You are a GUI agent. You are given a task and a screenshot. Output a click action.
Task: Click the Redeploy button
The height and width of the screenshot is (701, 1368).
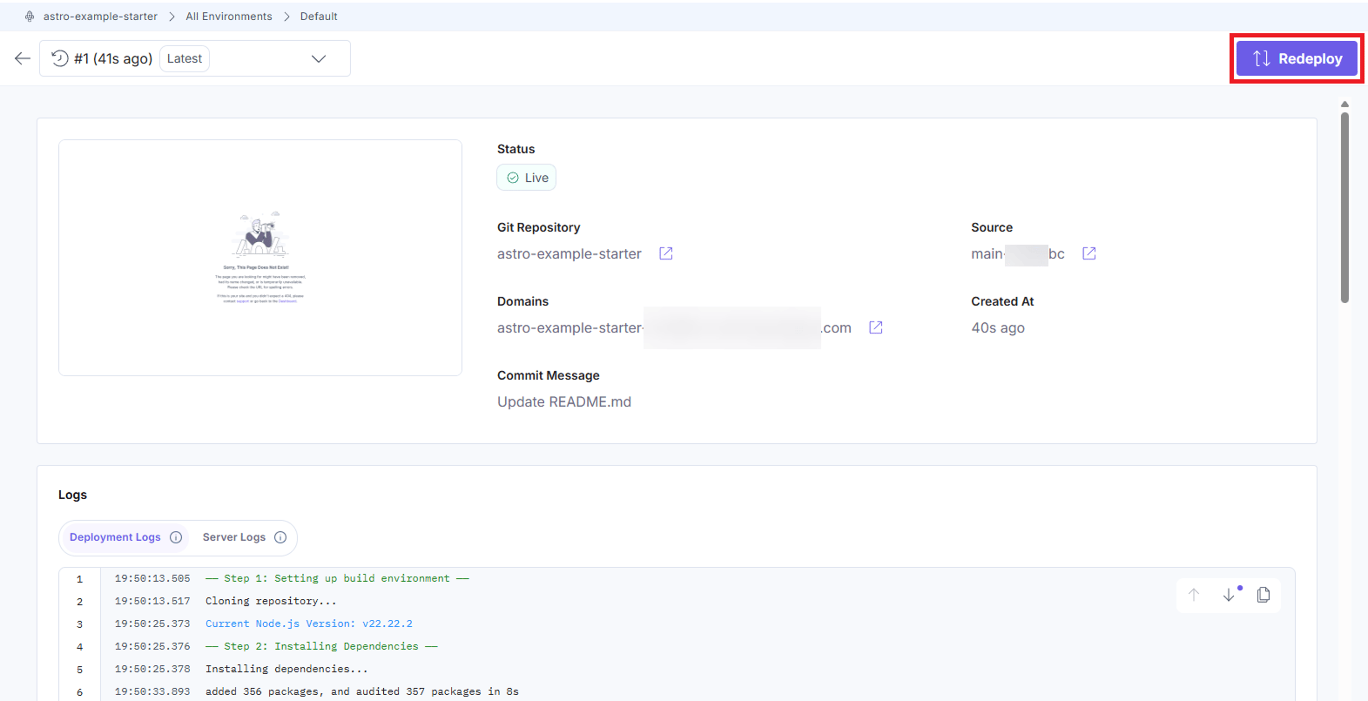tap(1297, 58)
